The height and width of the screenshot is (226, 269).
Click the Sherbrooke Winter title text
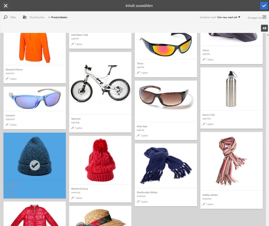(147, 192)
